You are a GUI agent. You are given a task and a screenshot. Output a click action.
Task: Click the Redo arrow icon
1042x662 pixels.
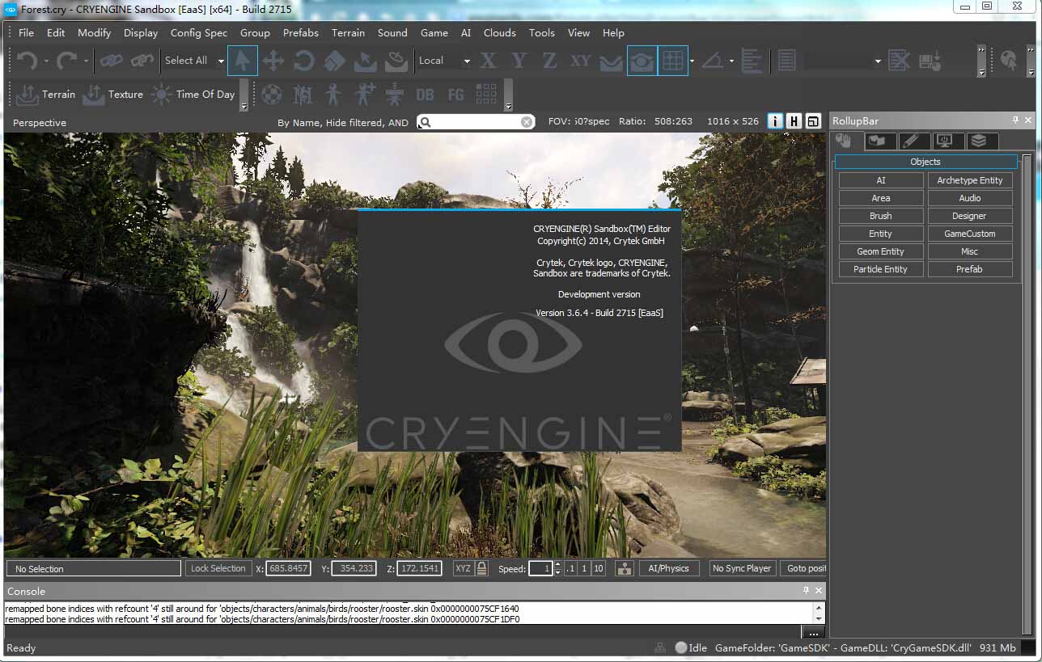pyautogui.click(x=66, y=61)
